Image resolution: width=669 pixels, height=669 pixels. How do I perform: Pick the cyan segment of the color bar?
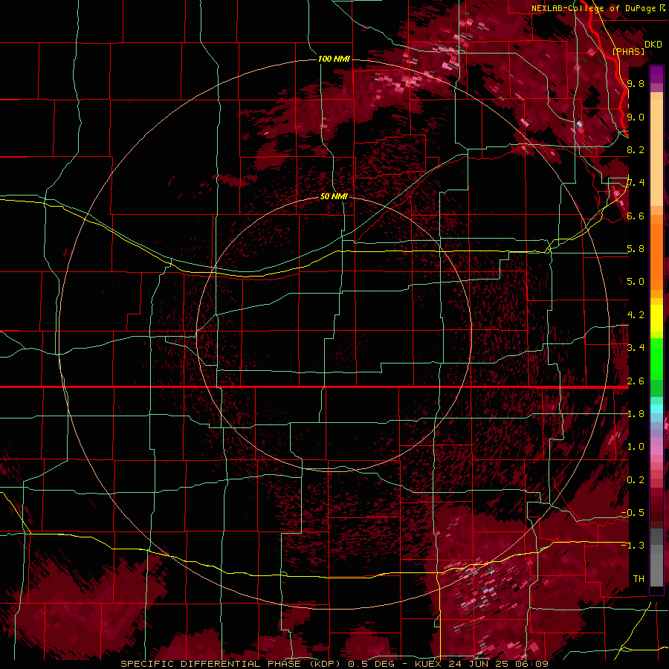pyautogui.click(x=656, y=409)
